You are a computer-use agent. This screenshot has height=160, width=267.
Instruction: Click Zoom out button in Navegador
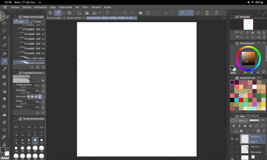[x=242, y=33]
